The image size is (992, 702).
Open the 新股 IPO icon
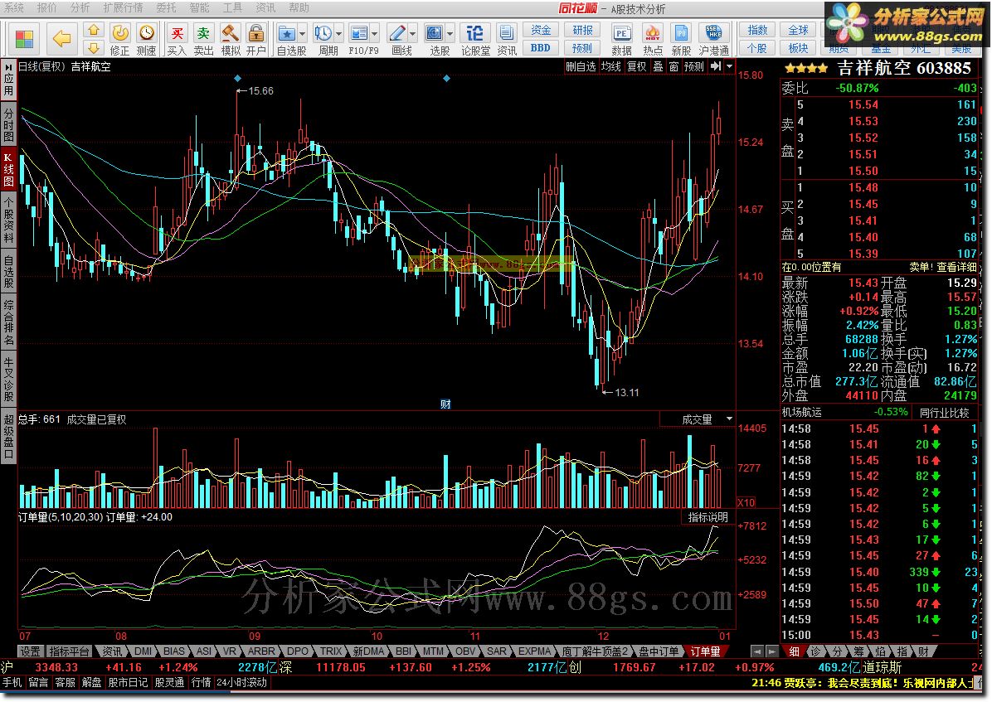681,33
